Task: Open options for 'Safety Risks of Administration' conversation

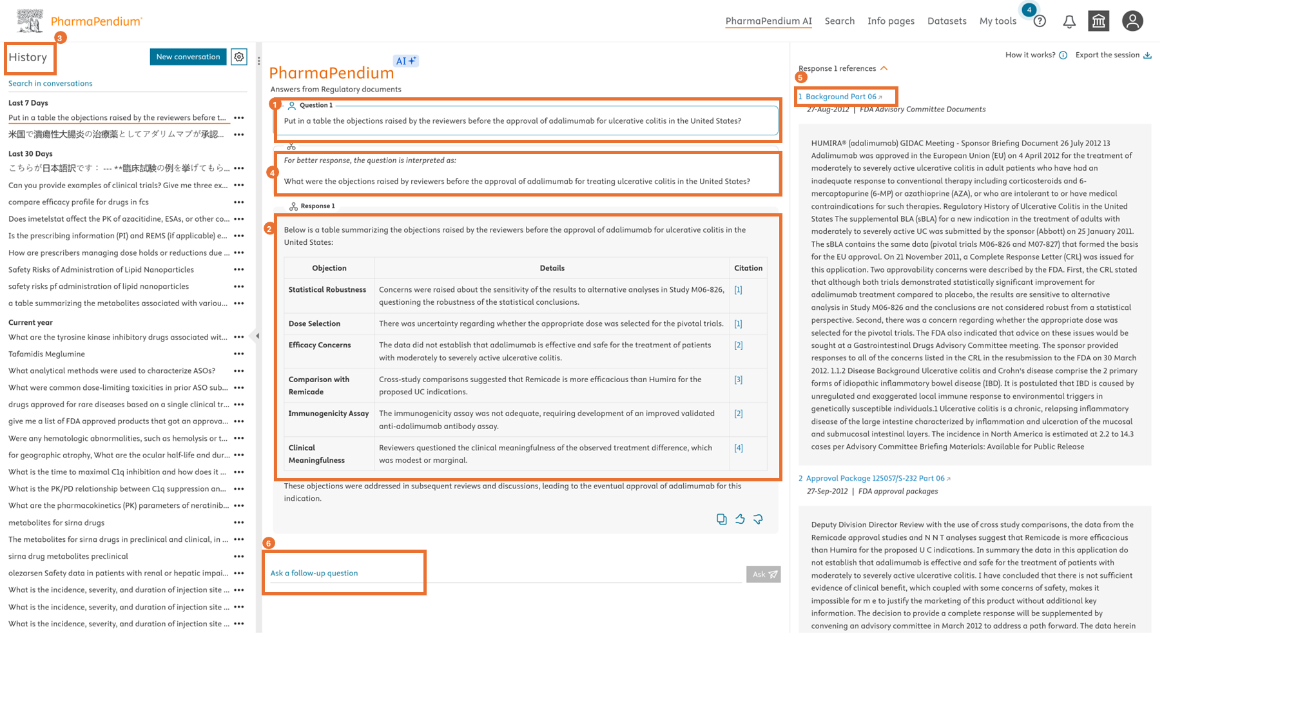Action: 239,269
